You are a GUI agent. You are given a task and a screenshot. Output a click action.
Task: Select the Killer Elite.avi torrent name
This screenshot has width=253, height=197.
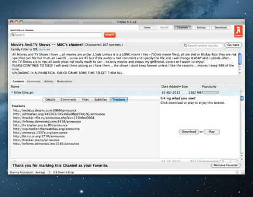23,93
